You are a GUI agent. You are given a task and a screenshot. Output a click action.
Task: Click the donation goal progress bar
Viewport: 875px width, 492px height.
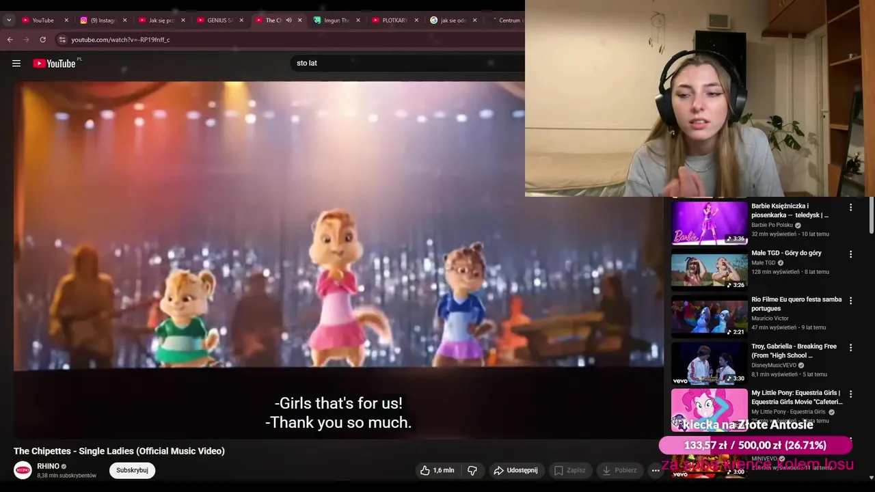pyautogui.click(x=755, y=446)
